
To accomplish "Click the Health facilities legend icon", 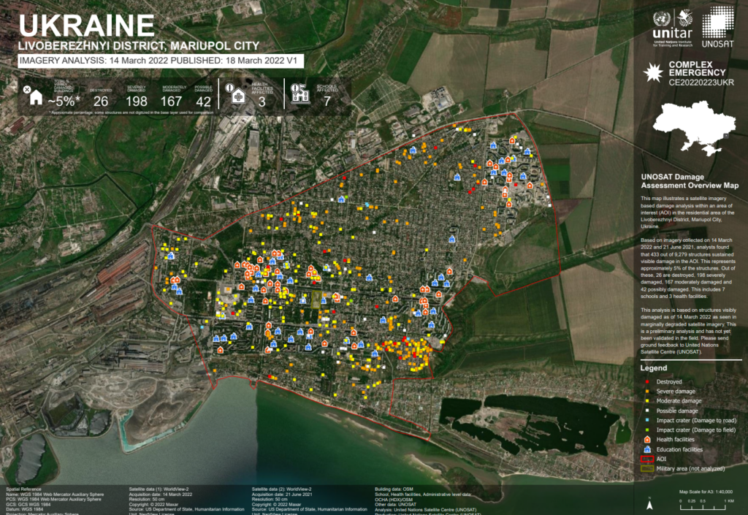I will (x=646, y=440).
